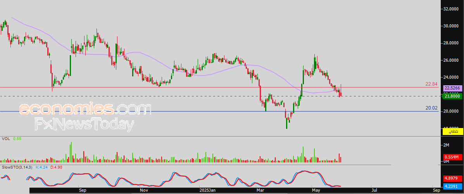The image size is (464, 194).
Task: Click the yellow Arabic scale label
Action: pos(452,132)
